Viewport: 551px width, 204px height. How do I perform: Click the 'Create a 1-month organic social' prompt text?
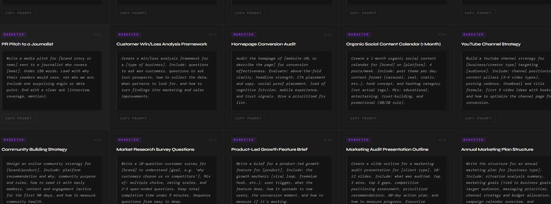pos(396,80)
